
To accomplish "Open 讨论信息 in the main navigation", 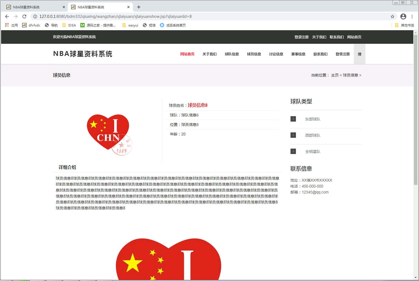I will pos(276,54).
